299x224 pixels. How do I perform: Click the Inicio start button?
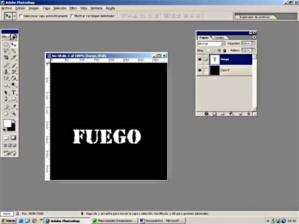click(9, 220)
